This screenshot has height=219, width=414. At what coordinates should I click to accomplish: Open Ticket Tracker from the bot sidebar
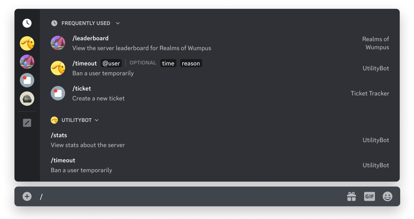click(27, 80)
